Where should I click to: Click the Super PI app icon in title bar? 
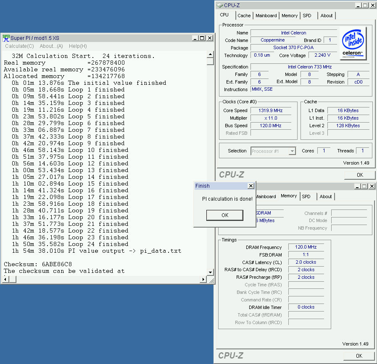(6, 38)
